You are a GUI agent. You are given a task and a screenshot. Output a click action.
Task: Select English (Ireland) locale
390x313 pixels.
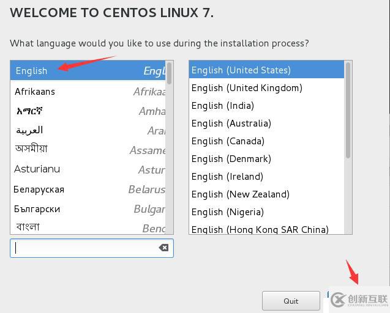tap(267, 177)
